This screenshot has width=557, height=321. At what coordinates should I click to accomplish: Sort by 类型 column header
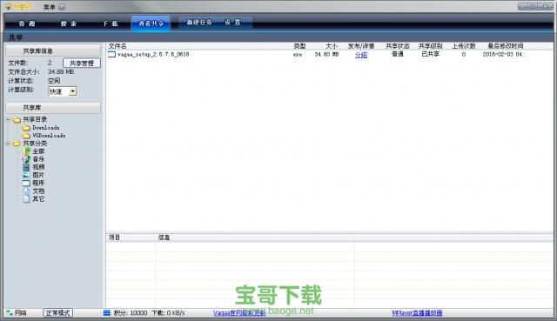(x=299, y=46)
